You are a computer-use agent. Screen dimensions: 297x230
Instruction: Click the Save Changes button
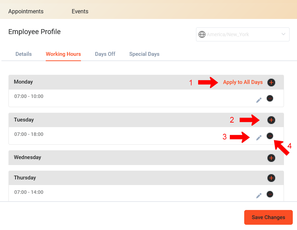click(268, 217)
